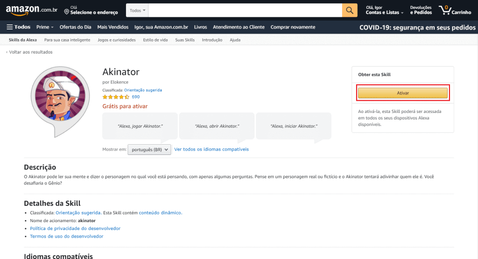The image size is (478, 259).
Task: Go back via Voltar aos resultados
Action: [x=29, y=52]
